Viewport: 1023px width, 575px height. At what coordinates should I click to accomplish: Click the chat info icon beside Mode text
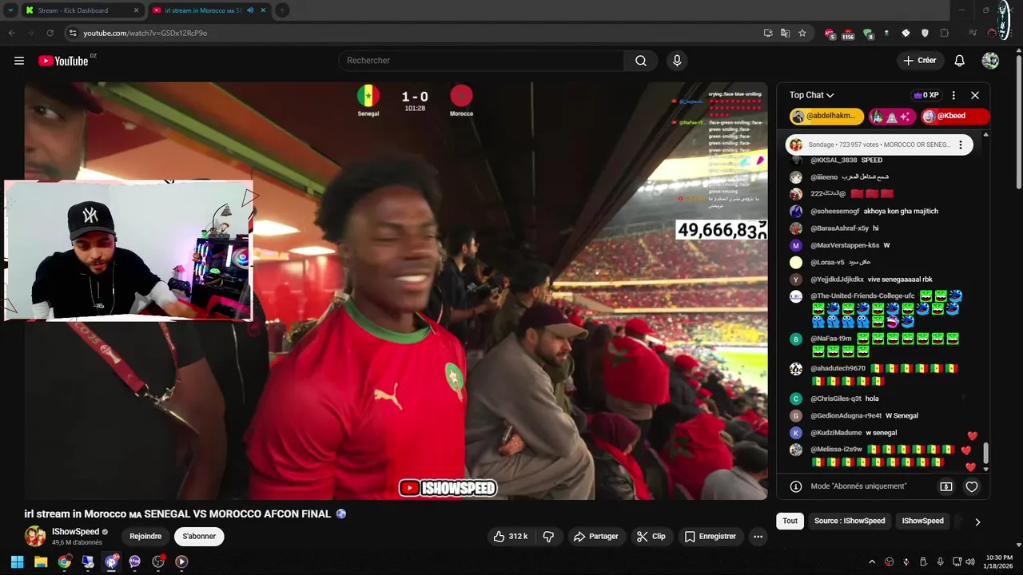(x=796, y=486)
